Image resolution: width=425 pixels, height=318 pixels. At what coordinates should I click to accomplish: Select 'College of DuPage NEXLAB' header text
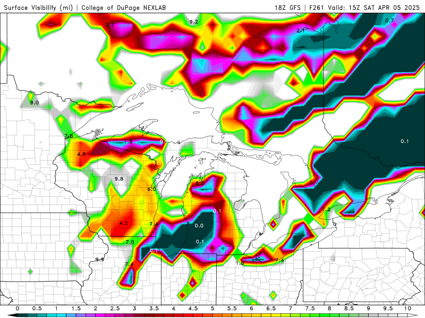pos(124,7)
